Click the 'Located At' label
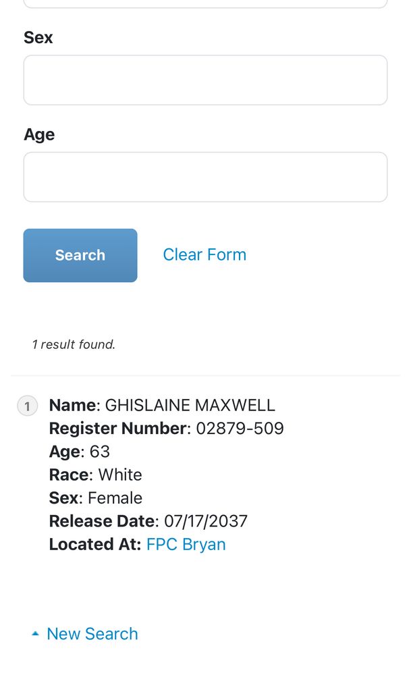411x675 pixels. coord(95,544)
